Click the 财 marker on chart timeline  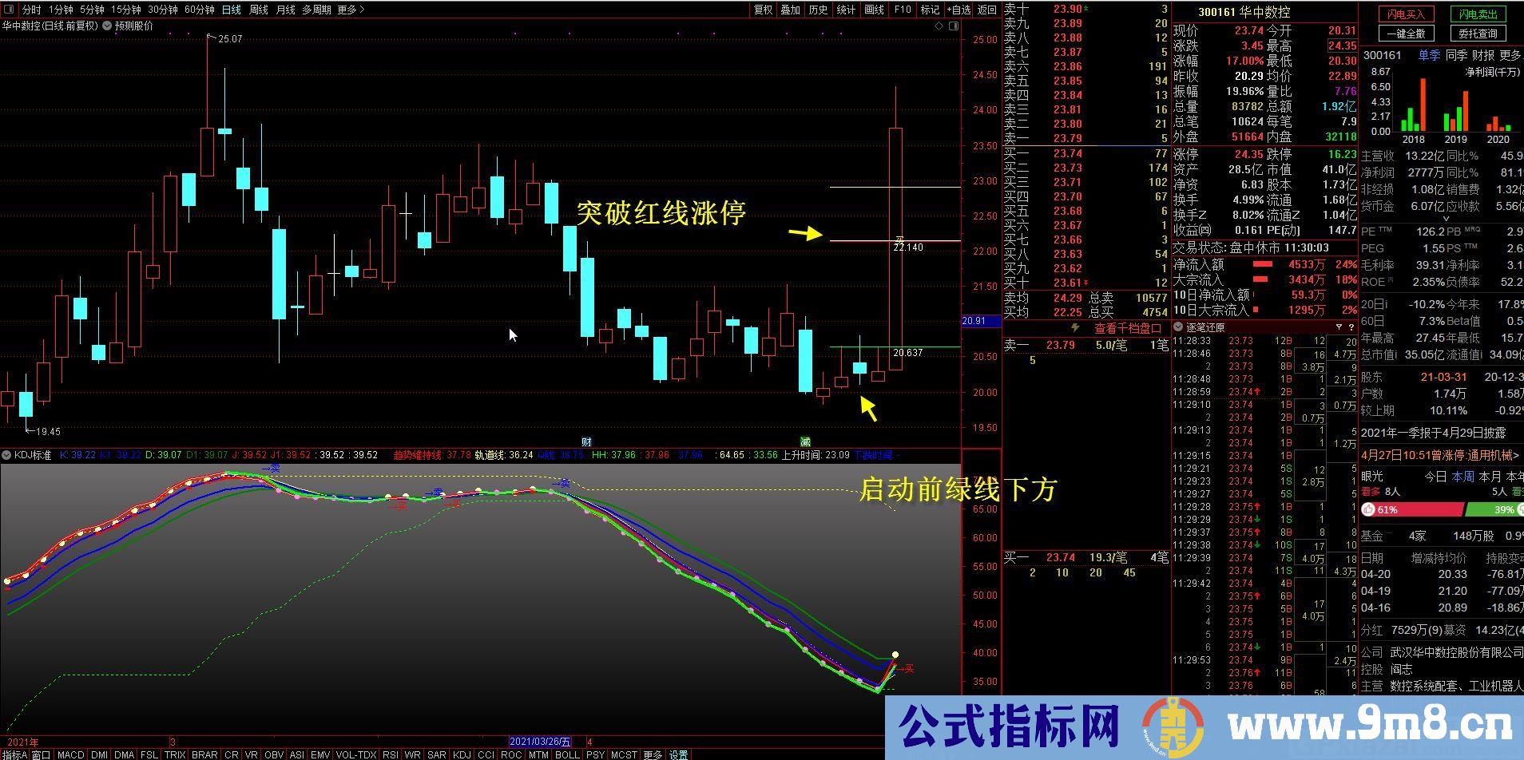pyautogui.click(x=586, y=441)
